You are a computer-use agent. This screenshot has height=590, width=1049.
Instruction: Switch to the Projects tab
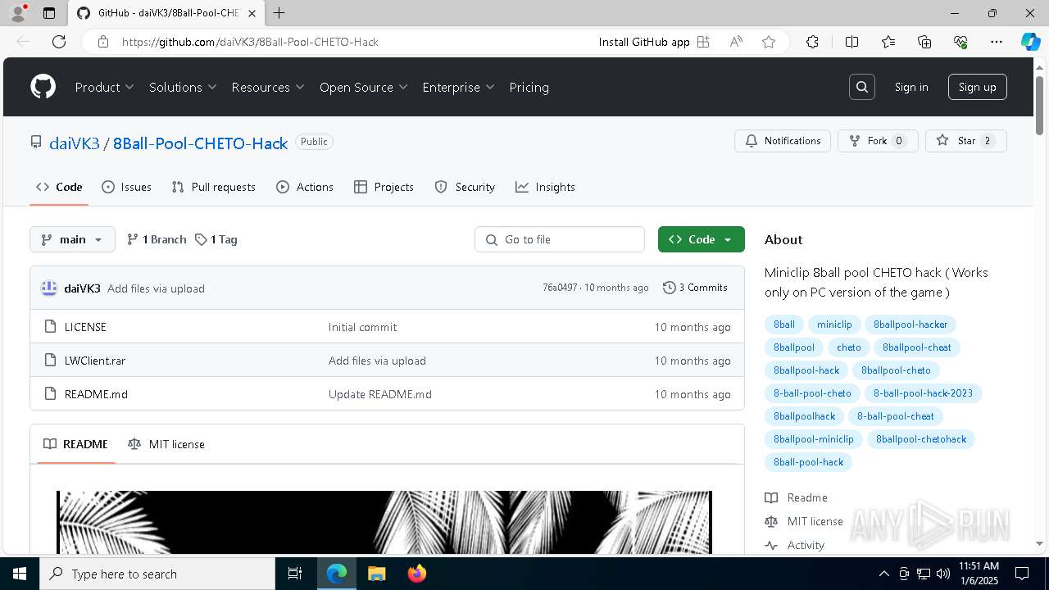click(384, 187)
